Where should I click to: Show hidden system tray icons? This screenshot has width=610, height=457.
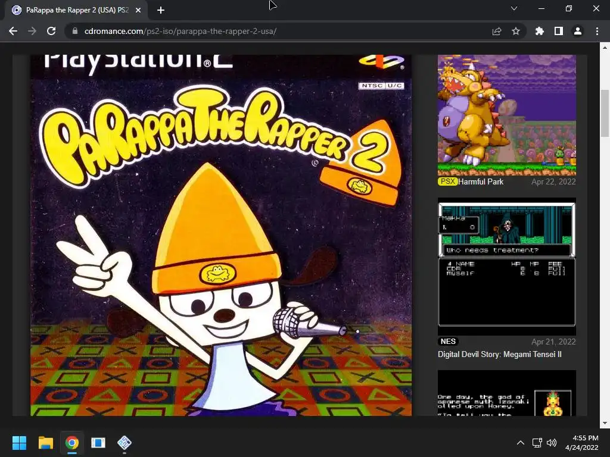521,443
